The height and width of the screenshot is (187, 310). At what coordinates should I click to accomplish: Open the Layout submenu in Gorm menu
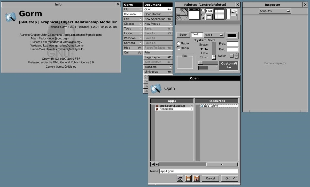[x=133, y=33]
